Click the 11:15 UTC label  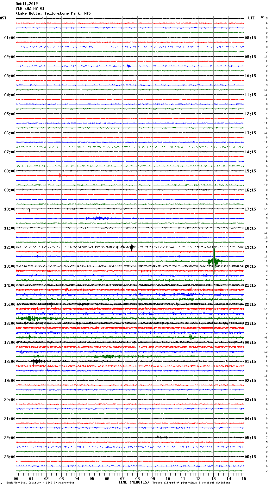250,95
